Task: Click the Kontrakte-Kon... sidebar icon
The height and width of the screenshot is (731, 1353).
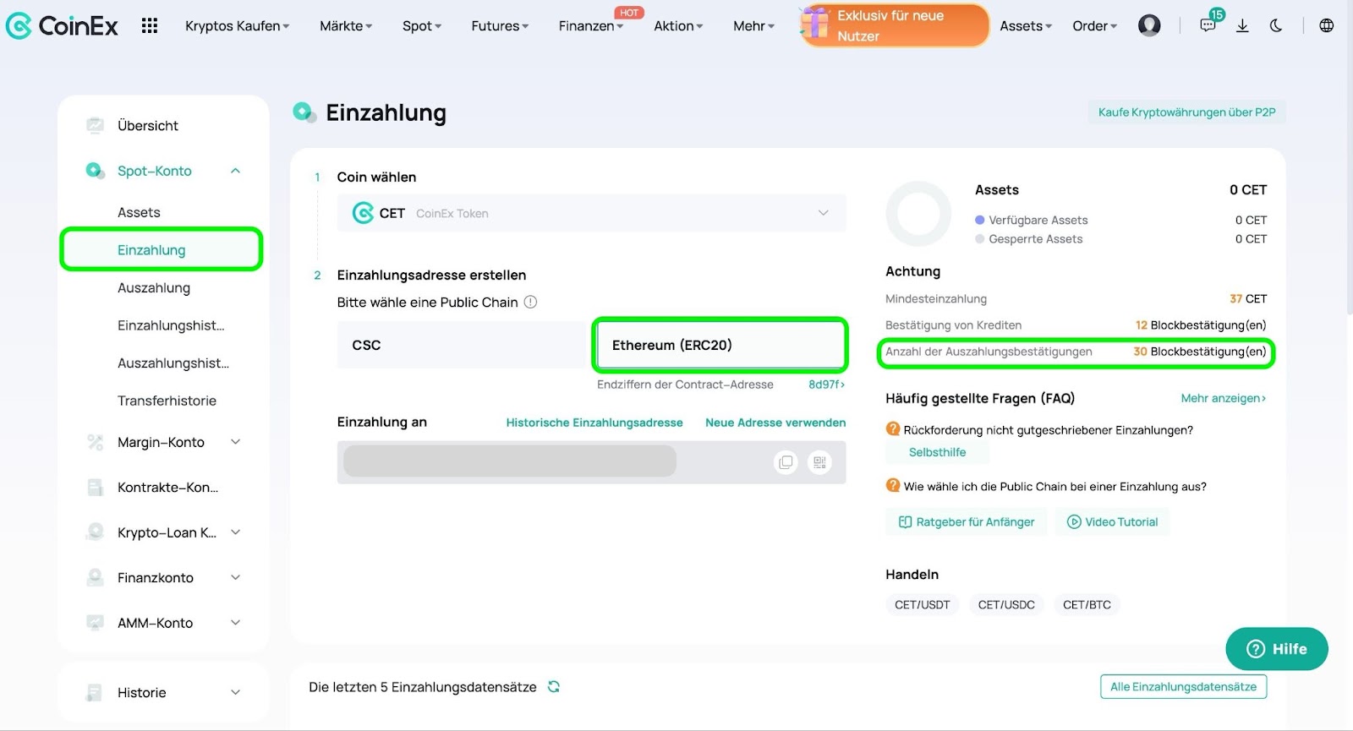Action: point(96,488)
